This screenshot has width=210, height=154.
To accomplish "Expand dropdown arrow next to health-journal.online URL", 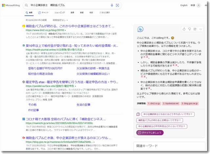I will point(83,50).
